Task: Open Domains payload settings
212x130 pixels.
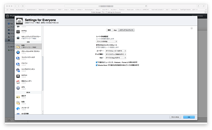Action: 29,64
